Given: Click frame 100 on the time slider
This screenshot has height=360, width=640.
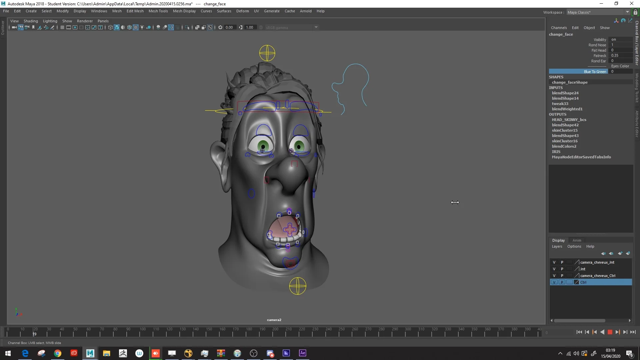Looking at the screenshot, I should 142,332.
